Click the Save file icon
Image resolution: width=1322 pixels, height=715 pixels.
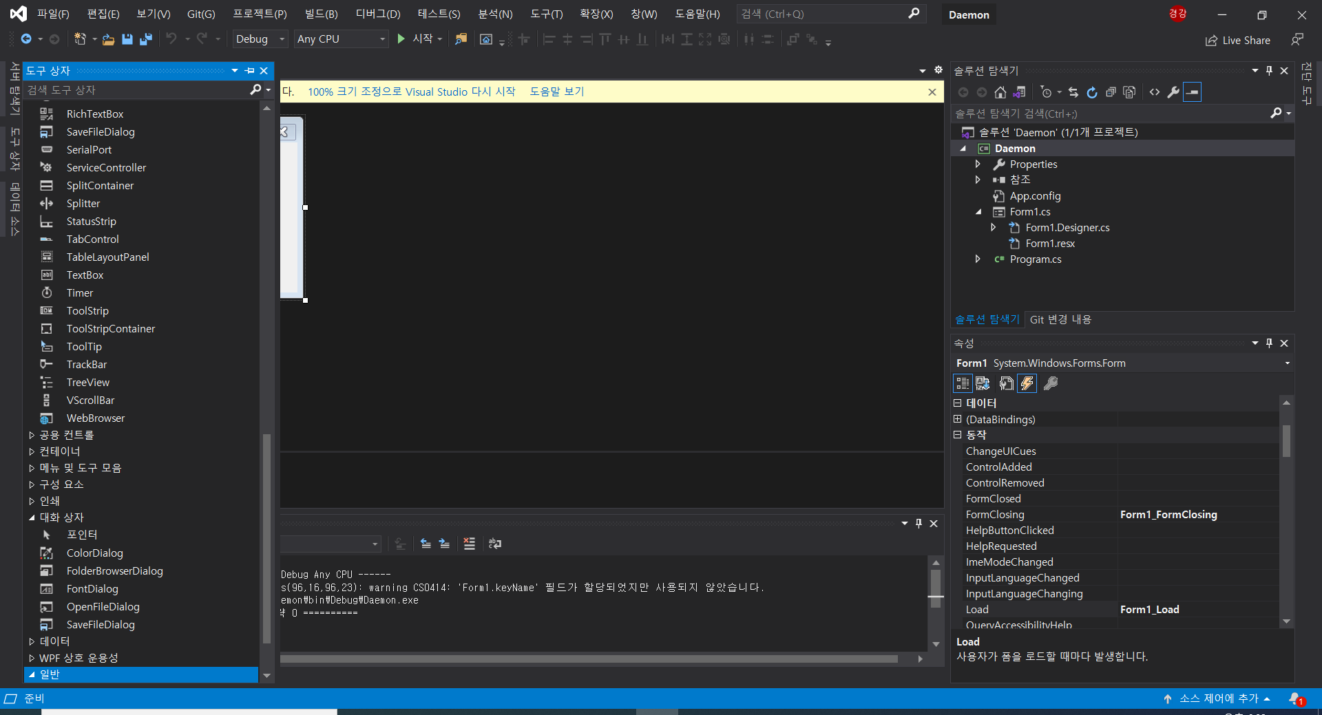pyautogui.click(x=127, y=39)
